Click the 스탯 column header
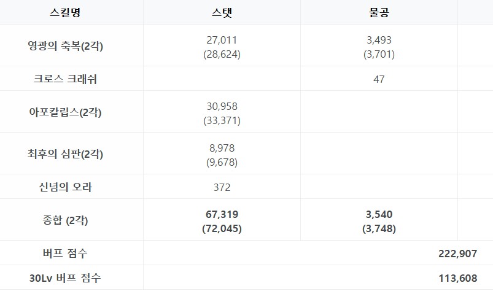This screenshot has height=291, width=493. [222, 12]
